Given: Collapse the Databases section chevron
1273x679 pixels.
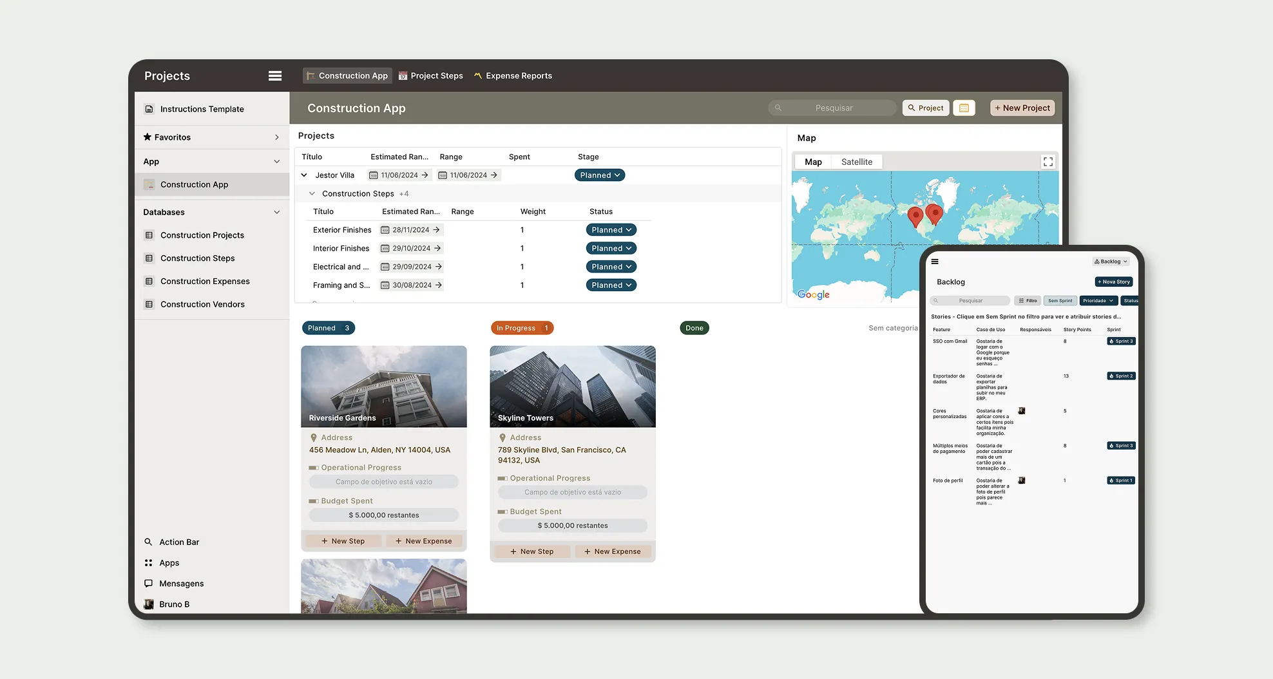Looking at the screenshot, I should point(277,212).
